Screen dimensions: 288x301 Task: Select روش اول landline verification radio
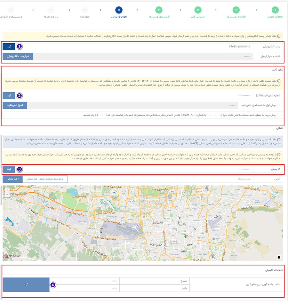[279, 105]
